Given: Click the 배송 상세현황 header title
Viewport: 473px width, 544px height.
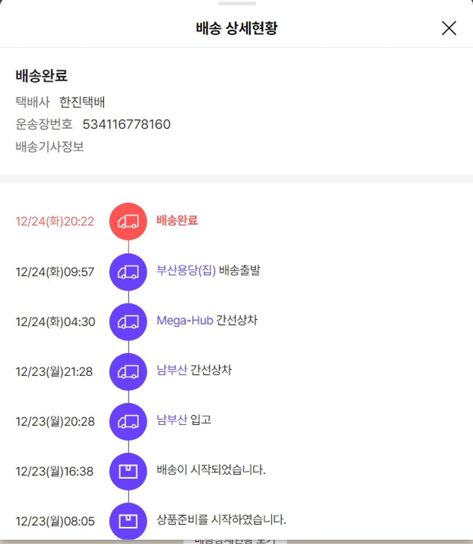Looking at the screenshot, I should 237,28.
